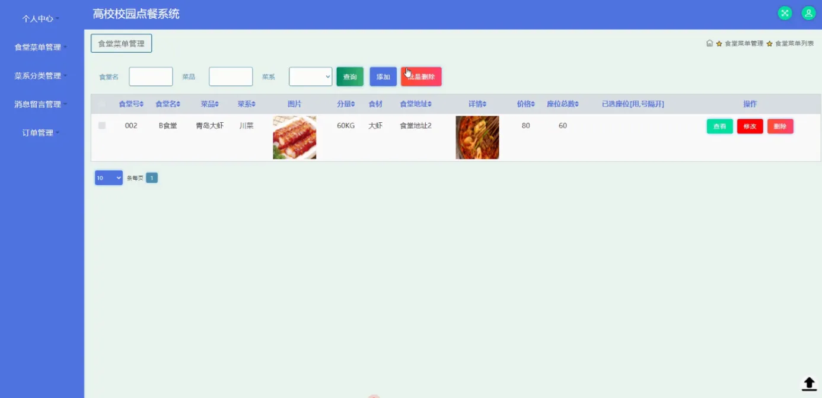Open the user profile icon top right
Viewport: 822px width, 398px height.
pyautogui.click(x=808, y=12)
